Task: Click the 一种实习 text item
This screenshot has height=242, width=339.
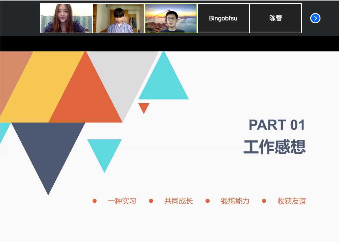Action: click(122, 201)
